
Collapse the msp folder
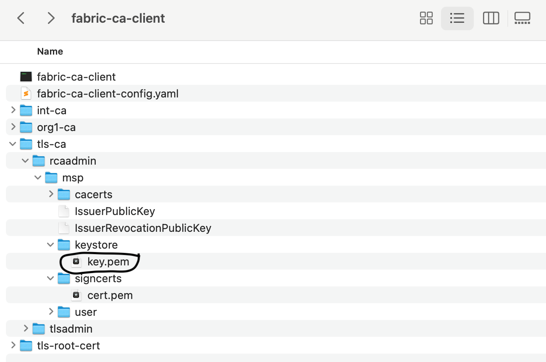pos(38,177)
